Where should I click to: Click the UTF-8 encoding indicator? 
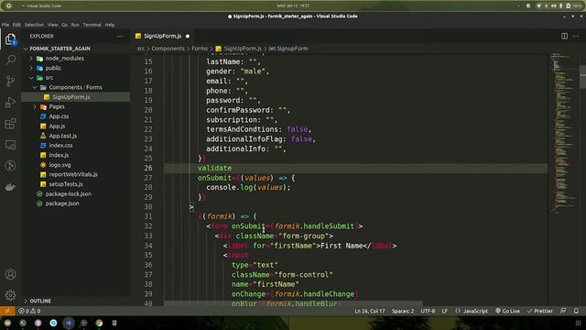(428, 311)
